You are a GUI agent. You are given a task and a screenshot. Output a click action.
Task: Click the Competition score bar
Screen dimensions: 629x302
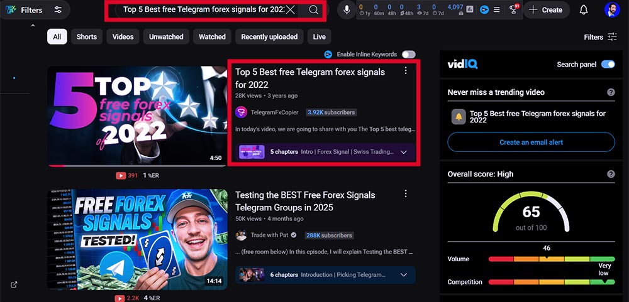tap(552, 282)
